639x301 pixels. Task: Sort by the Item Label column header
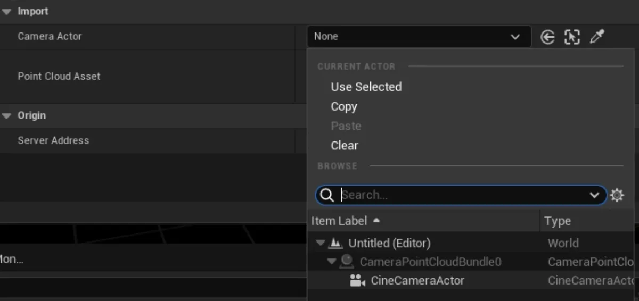click(x=423, y=221)
